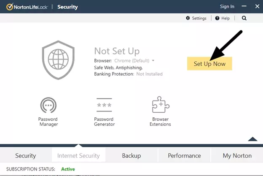The image size is (263, 176).
Task: Click the Not Installed status link
Action: 149,74
